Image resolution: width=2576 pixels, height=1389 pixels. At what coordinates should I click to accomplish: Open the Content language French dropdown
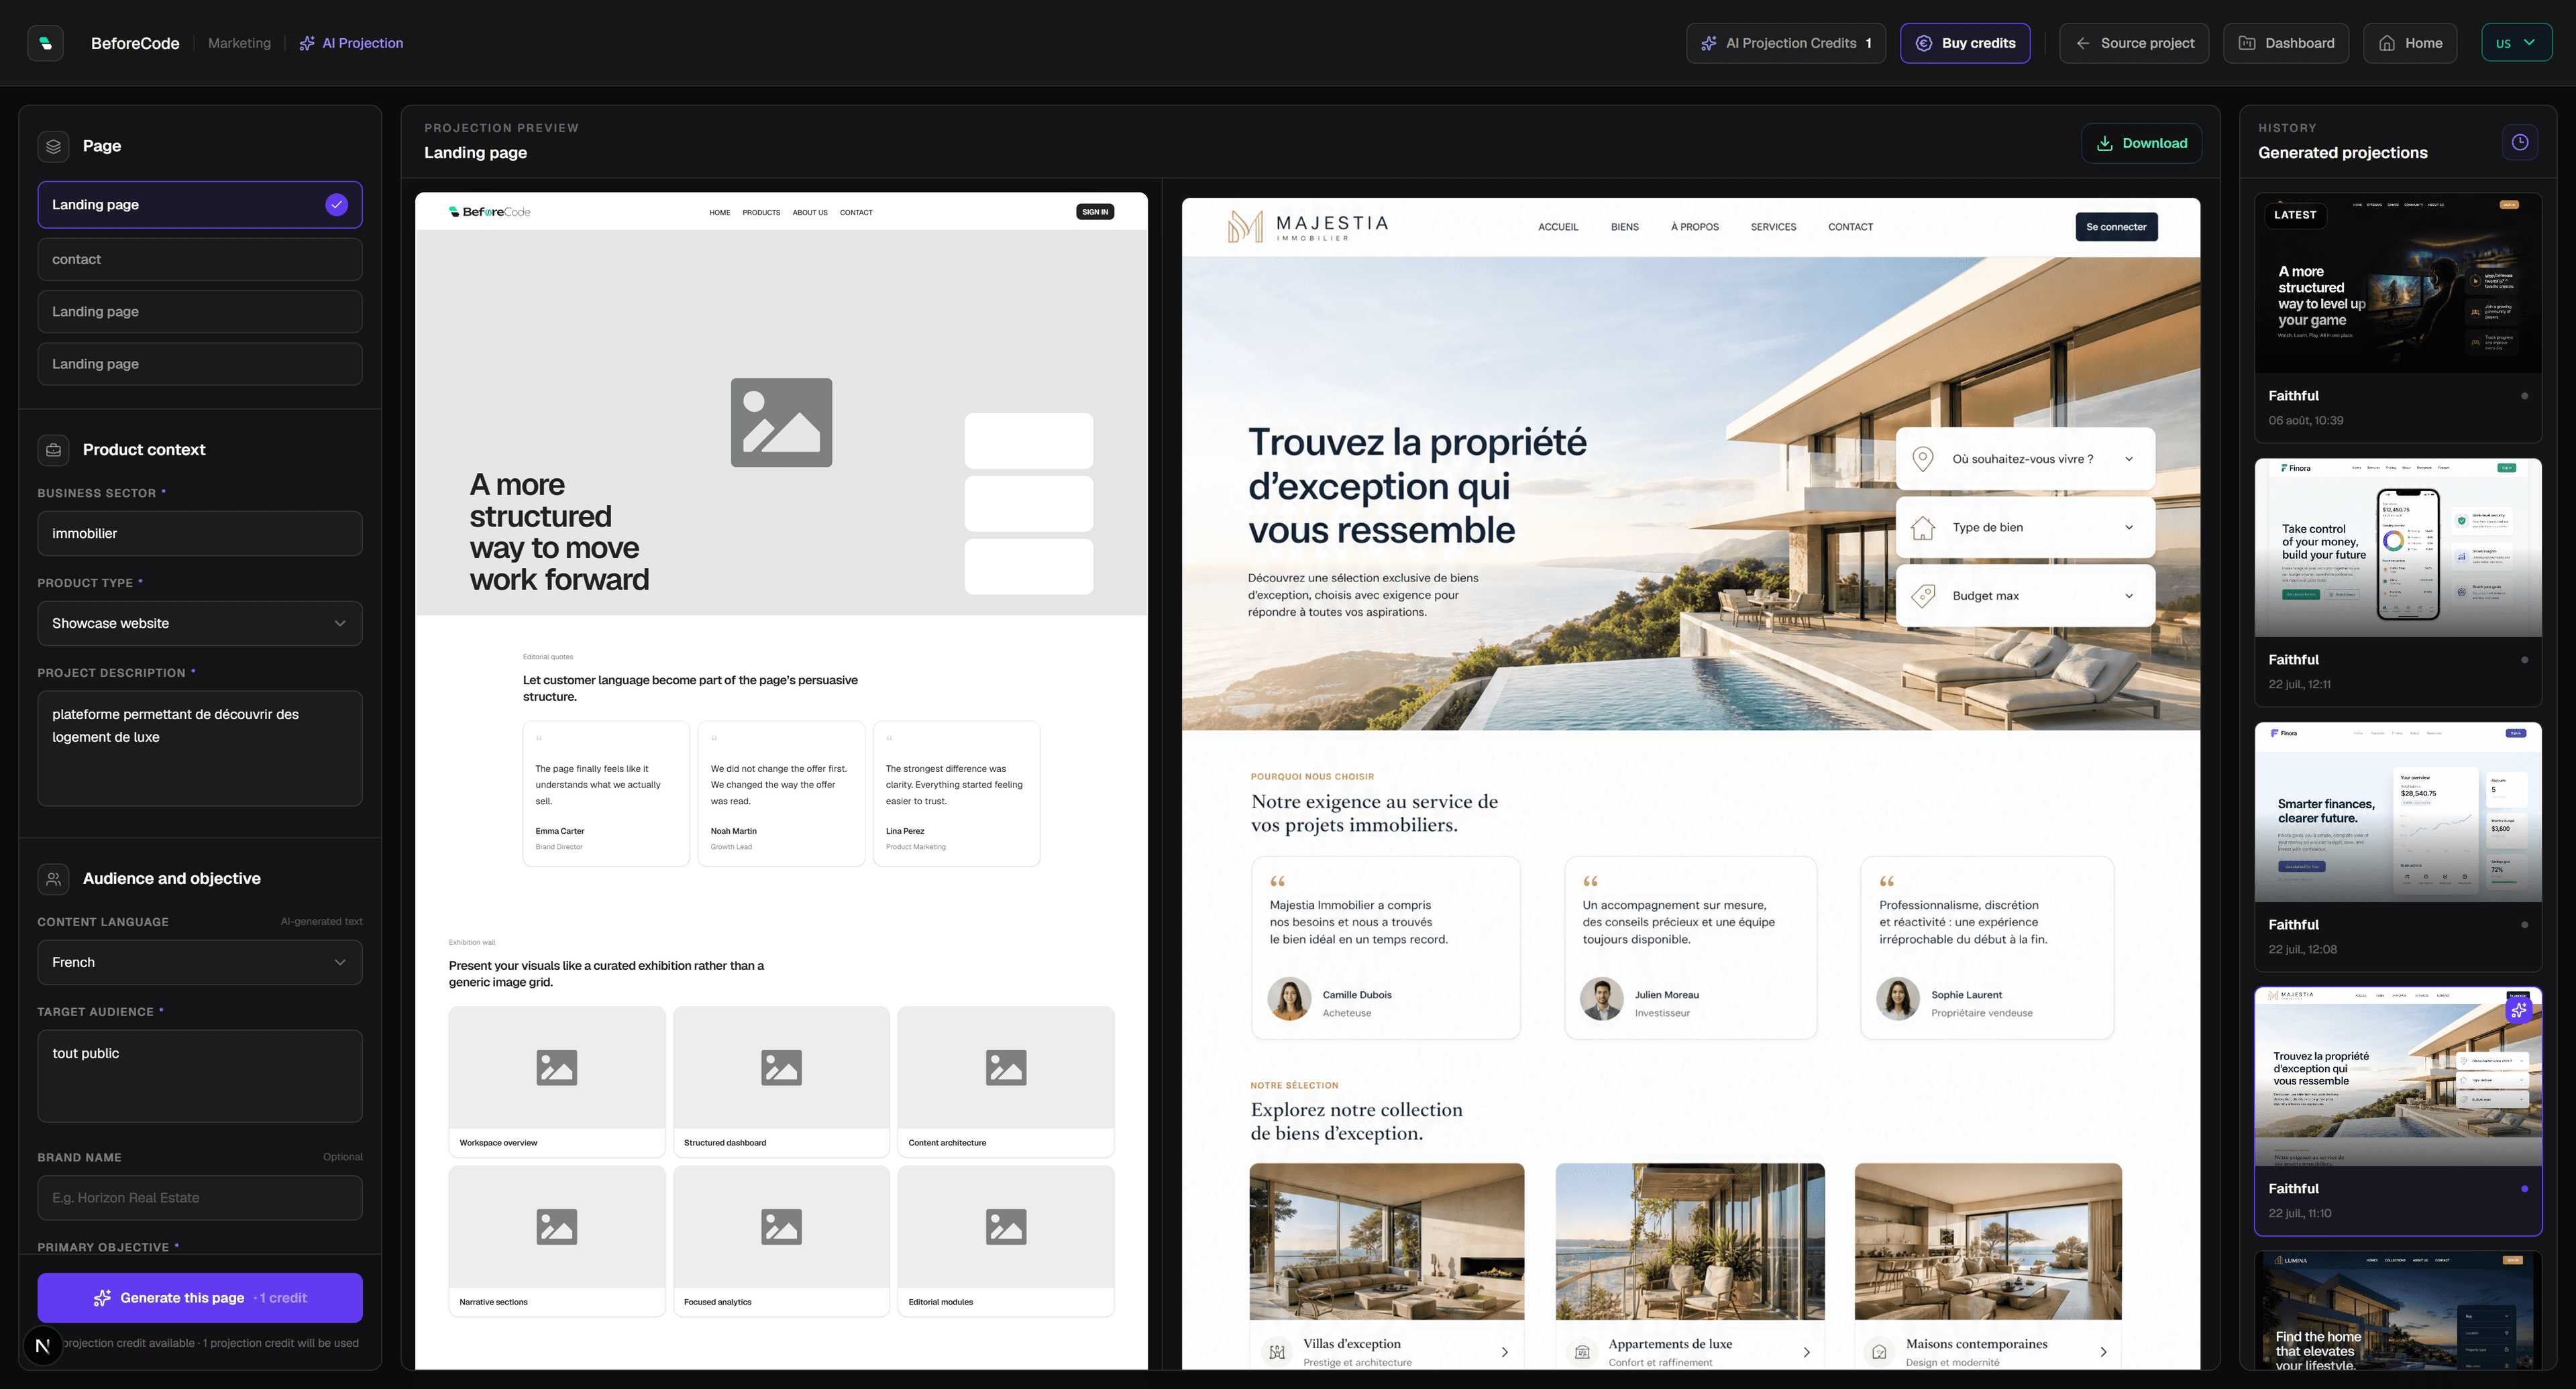click(200, 963)
